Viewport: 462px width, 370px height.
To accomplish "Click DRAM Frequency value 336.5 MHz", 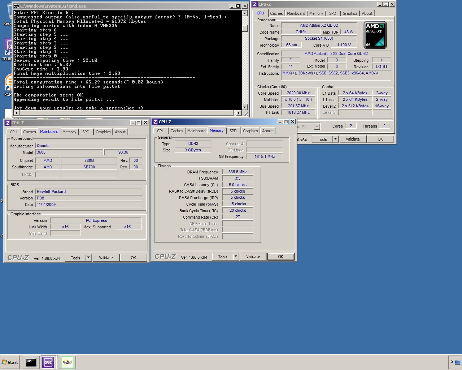I will point(238,172).
